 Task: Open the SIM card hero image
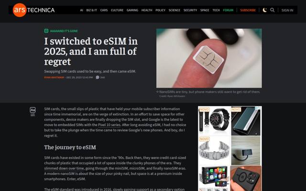(x=209, y=58)
